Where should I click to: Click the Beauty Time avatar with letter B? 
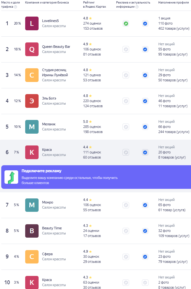(32, 231)
